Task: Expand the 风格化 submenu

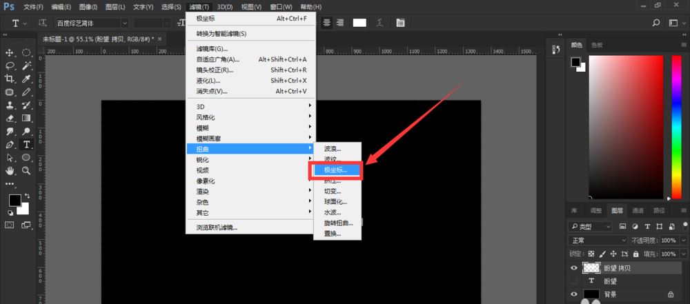Action: tap(251, 117)
